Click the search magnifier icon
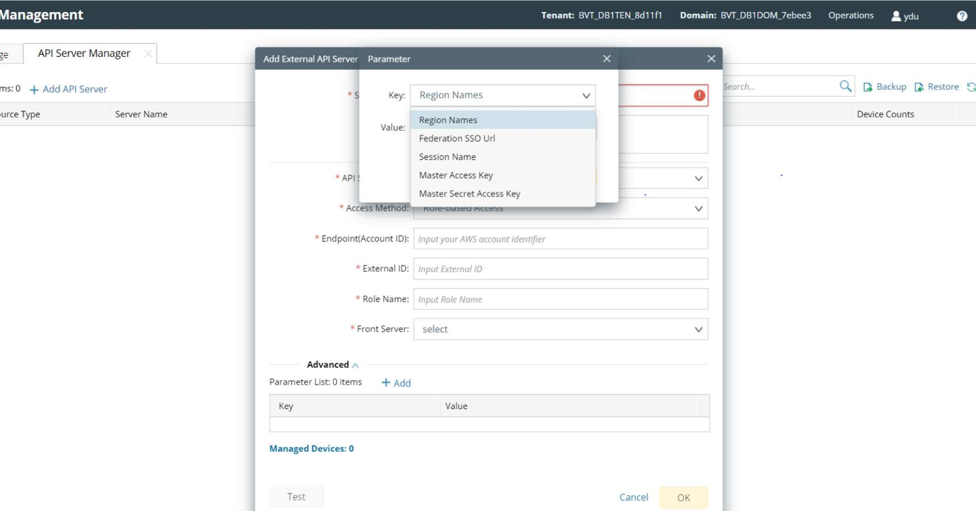 (x=846, y=86)
